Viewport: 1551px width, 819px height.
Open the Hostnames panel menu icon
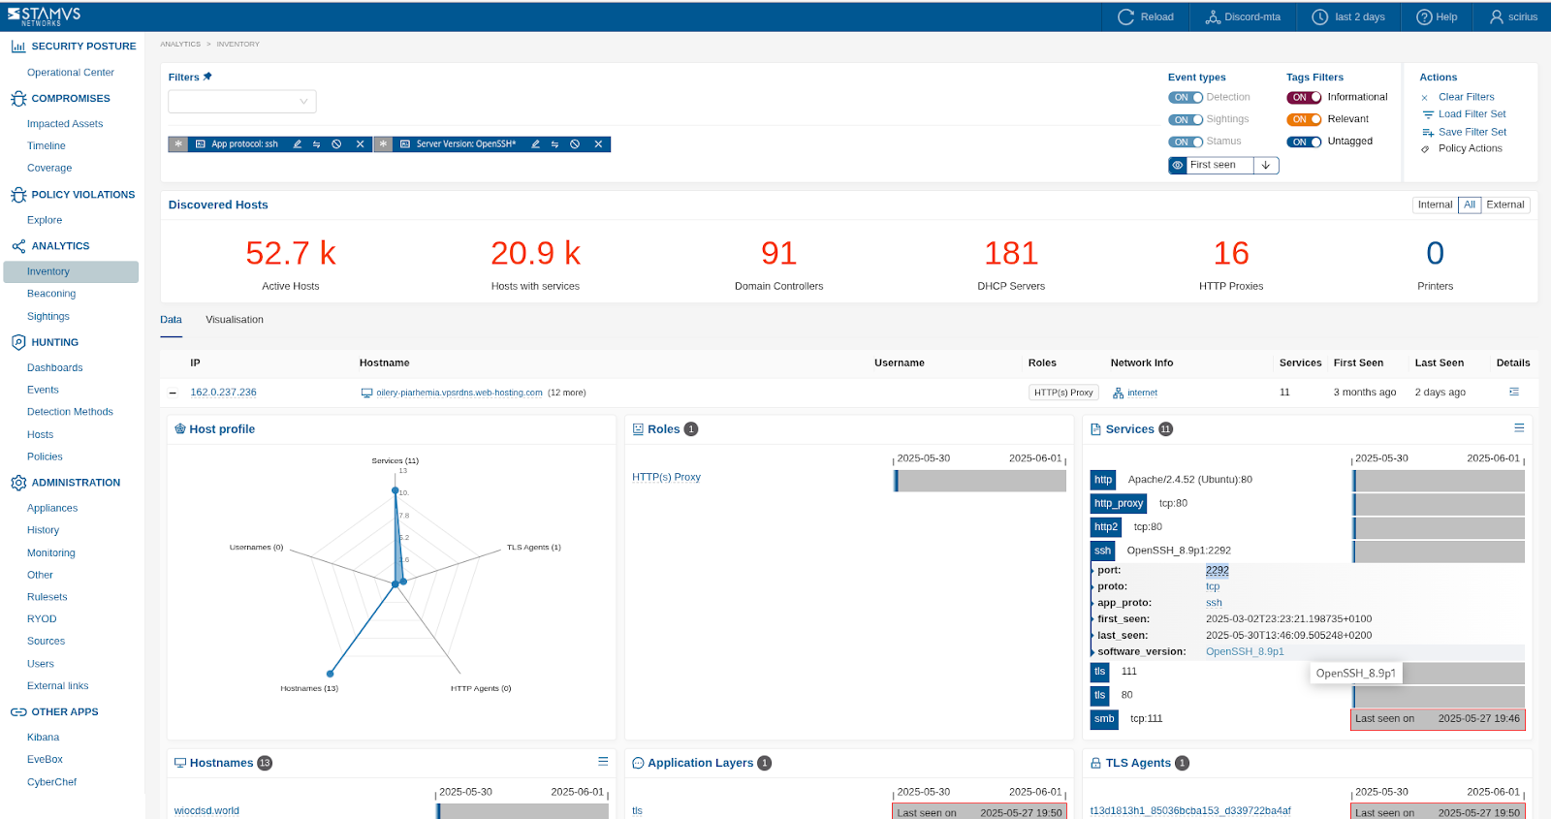point(603,762)
